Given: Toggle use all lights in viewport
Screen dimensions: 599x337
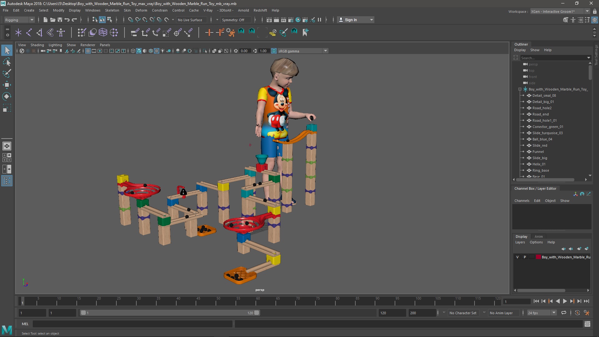Looking at the screenshot, I should (163, 51).
